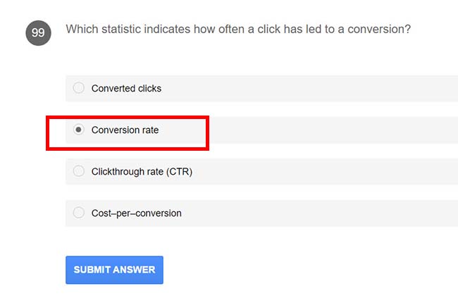Select the Cost-per-conversion radio button
Viewport: 458px width, 305px height.
click(78, 213)
